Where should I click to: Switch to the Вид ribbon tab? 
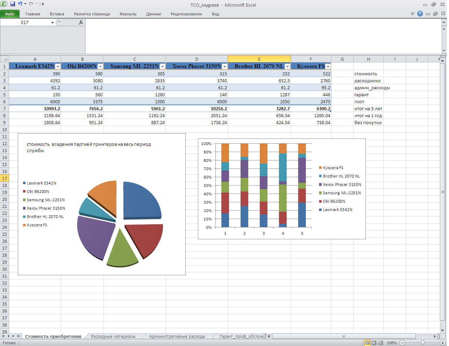(215, 14)
